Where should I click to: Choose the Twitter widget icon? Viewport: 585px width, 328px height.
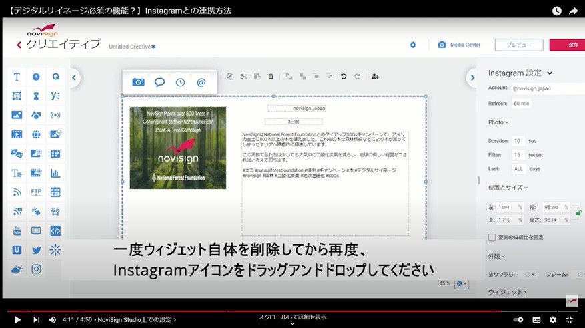(x=36, y=249)
